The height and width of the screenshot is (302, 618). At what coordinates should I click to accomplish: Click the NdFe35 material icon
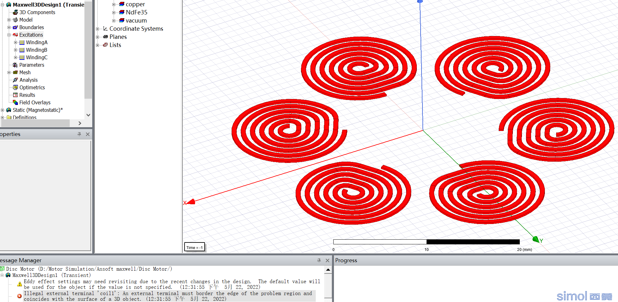[122, 12]
